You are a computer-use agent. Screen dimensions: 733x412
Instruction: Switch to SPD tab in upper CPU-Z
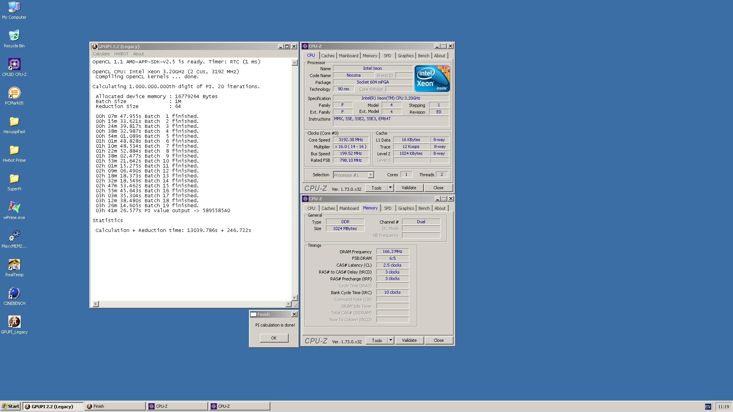click(387, 56)
